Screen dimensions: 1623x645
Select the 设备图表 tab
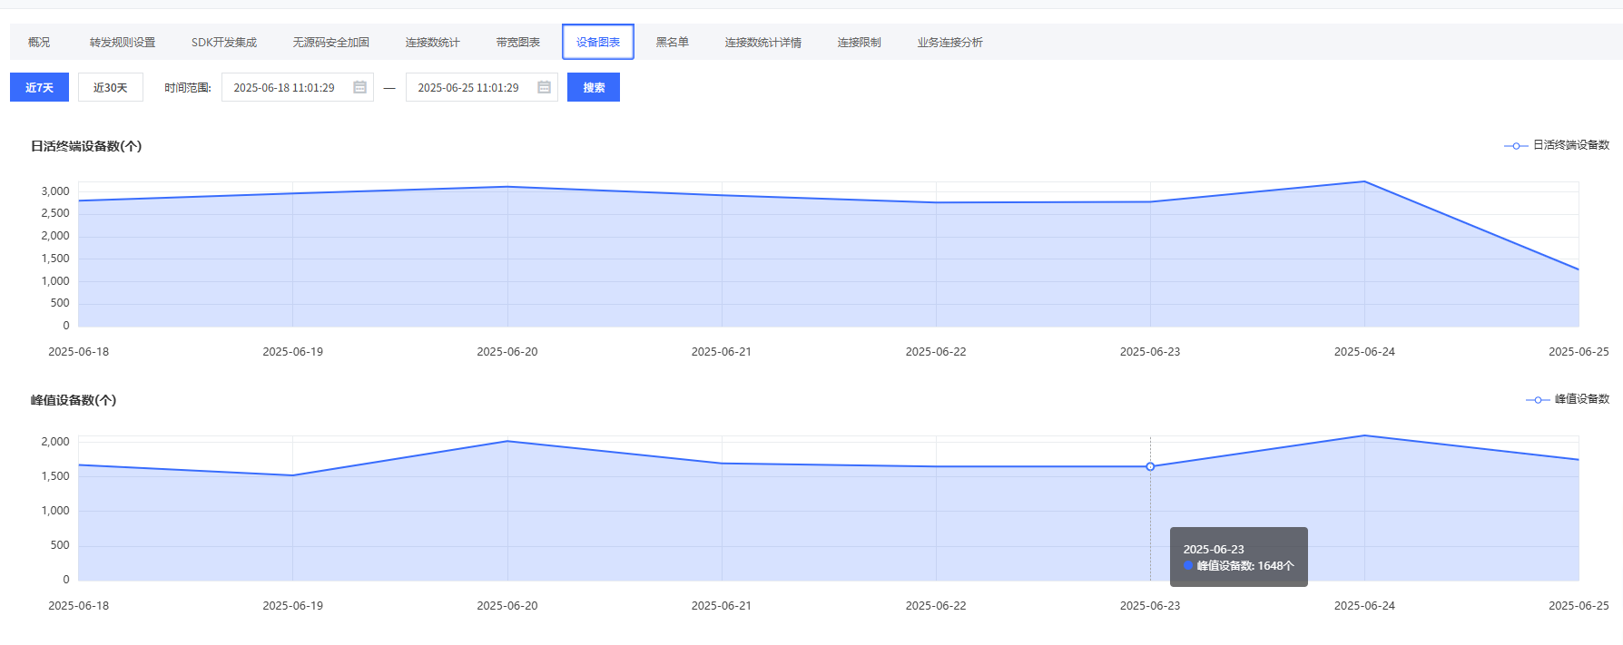[x=597, y=43]
